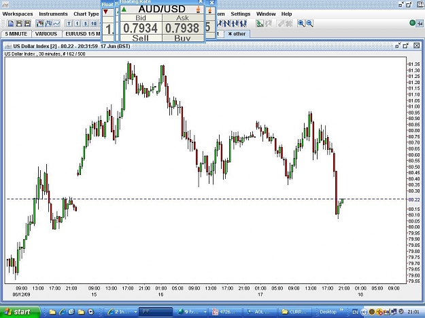Click the 06/12/09 date label
This screenshot has width=425, height=318.
point(21,294)
